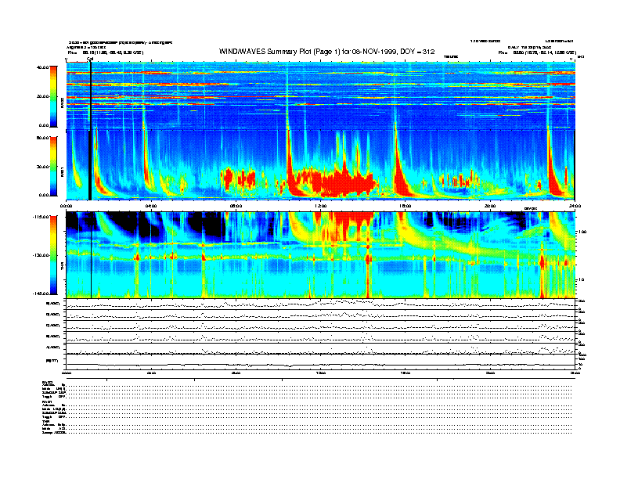This screenshot has height=479, width=620.
Task: Click the black calibration line in the RAD1 panel
Action: click(x=90, y=165)
